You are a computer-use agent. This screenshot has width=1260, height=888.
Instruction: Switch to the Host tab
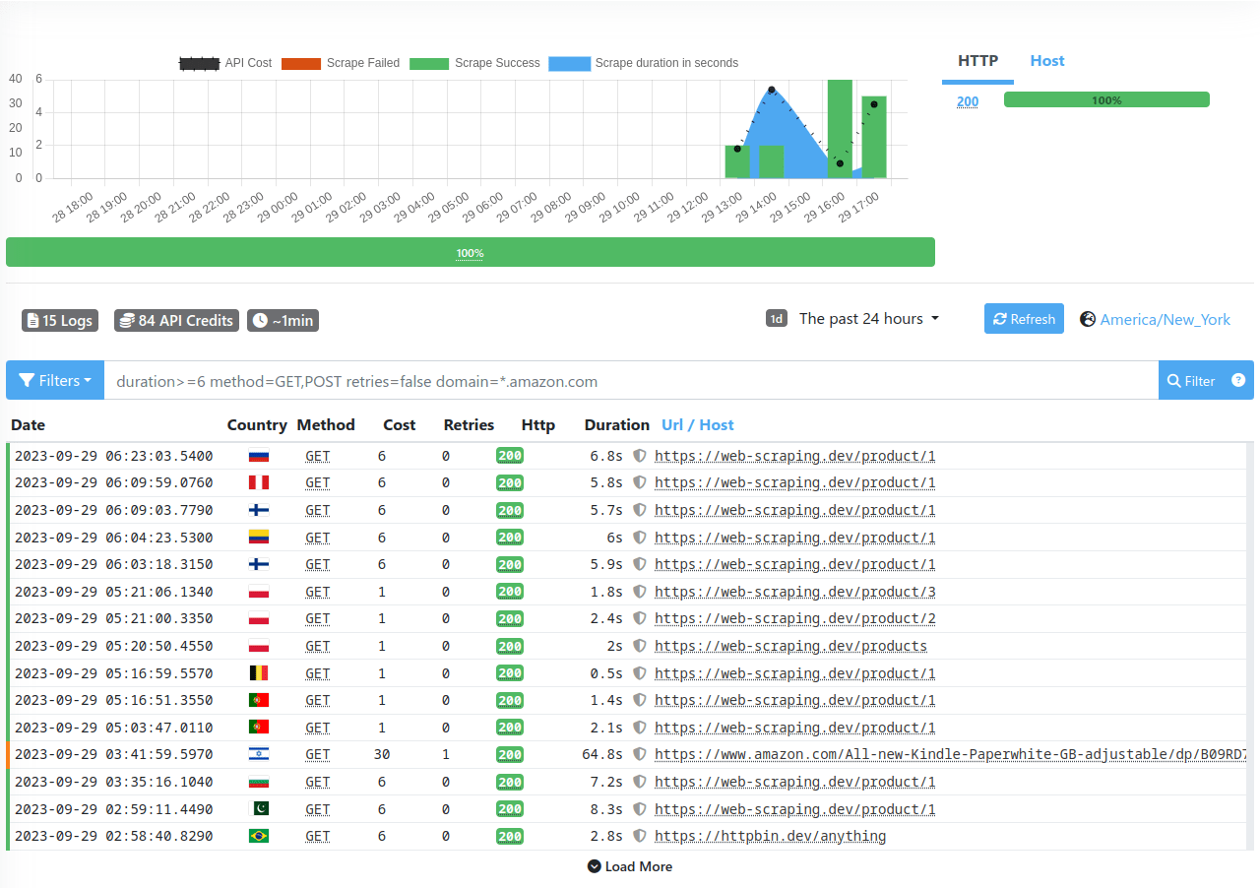click(x=1046, y=60)
